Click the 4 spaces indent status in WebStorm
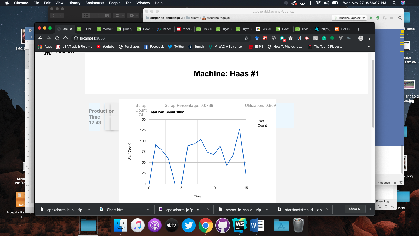 [384, 183]
